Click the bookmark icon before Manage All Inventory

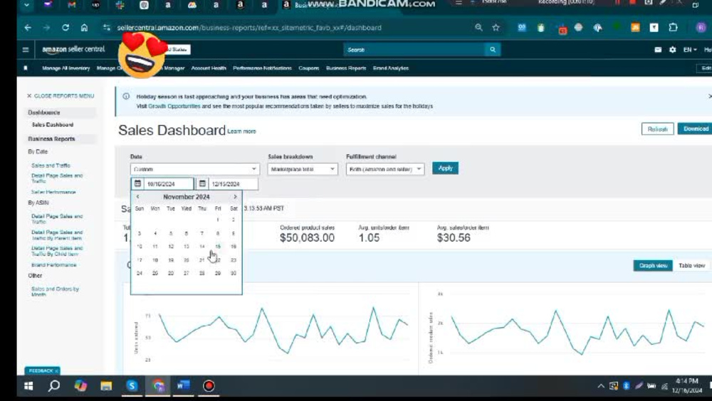coord(26,68)
